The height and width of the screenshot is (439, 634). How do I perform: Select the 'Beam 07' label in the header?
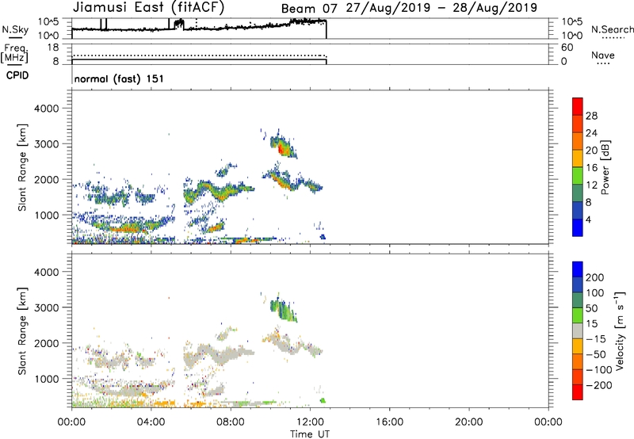(309, 8)
